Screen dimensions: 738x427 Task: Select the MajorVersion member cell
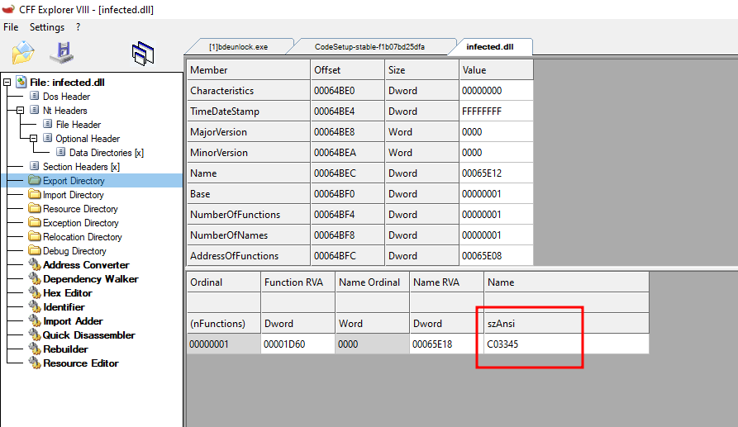(248, 132)
